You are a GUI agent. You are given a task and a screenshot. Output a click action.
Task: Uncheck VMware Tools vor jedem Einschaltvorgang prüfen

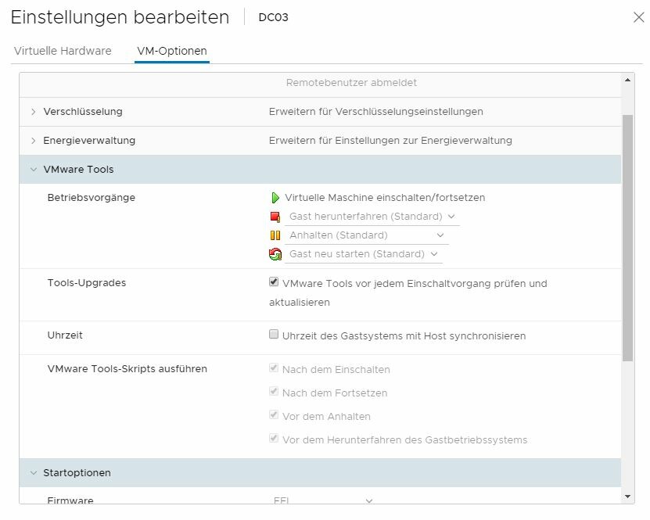click(273, 282)
